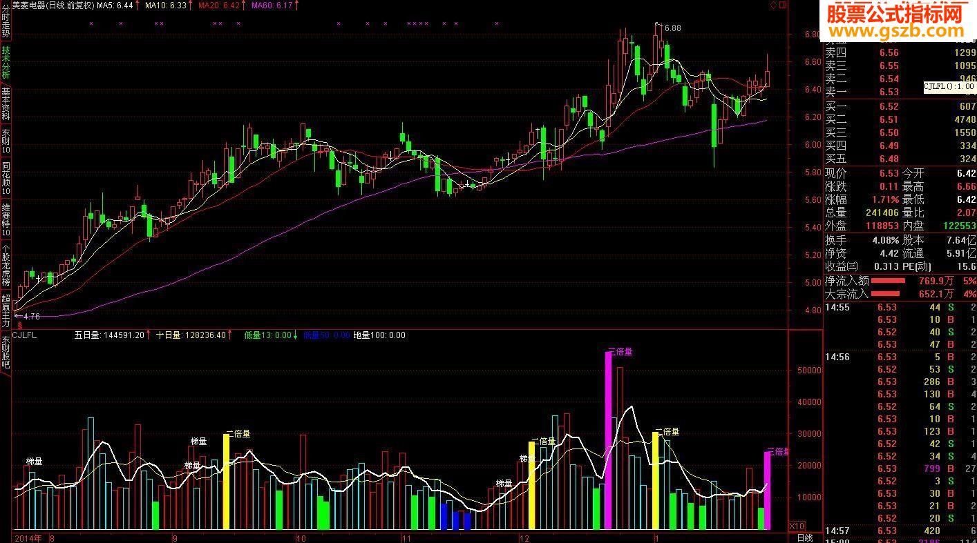Click the 买五 price 6.48

click(889, 159)
